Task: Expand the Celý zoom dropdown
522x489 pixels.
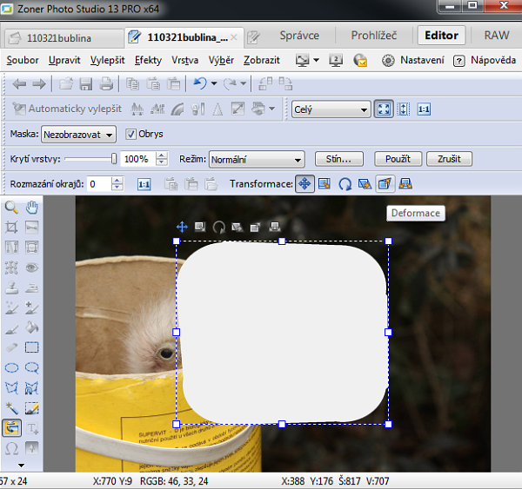Action: point(331,109)
